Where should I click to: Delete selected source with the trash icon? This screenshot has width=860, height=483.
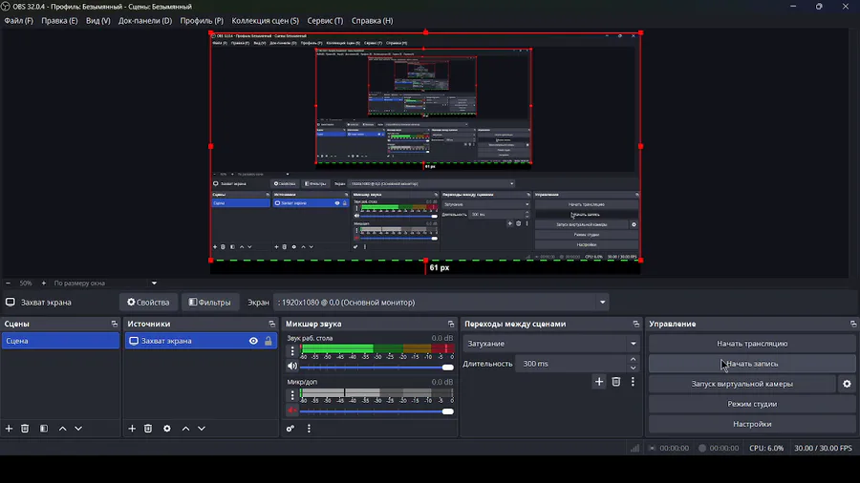tap(148, 429)
